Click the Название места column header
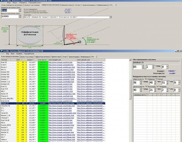This screenshot has width=182, height=142. 140,95
